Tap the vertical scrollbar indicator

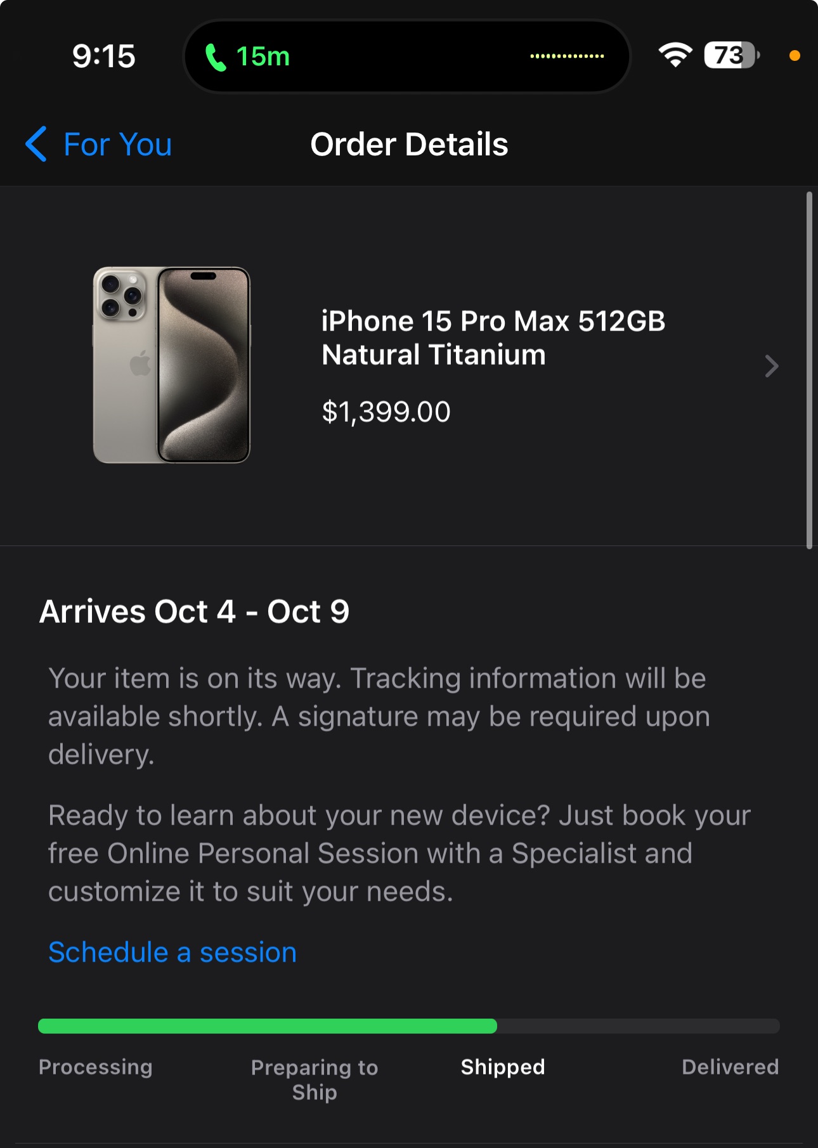pos(809,370)
